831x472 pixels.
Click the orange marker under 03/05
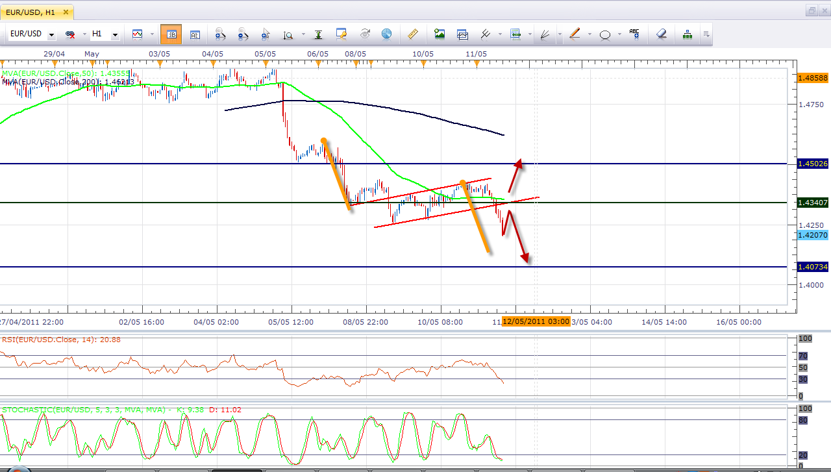click(x=160, y=63)
